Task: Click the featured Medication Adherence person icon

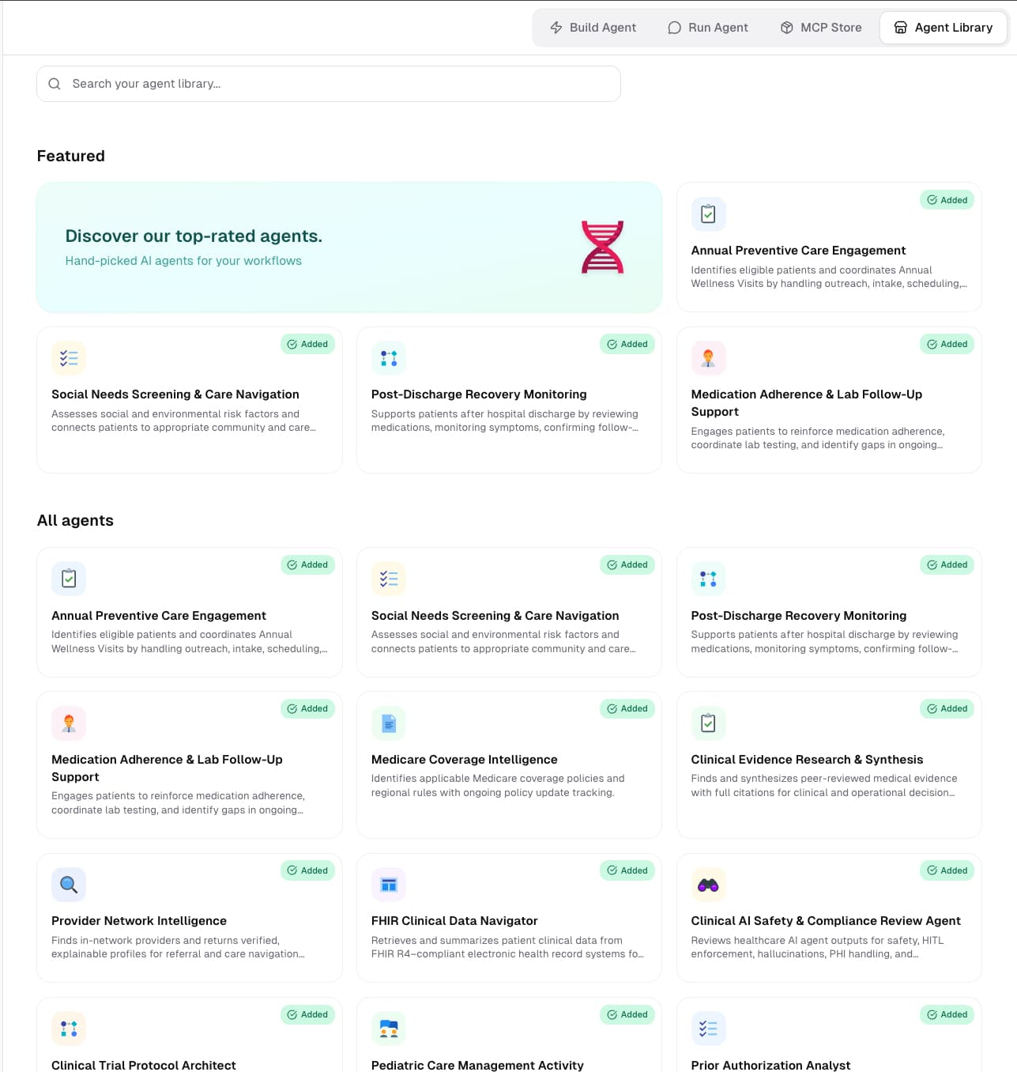Action: [708, 358]
